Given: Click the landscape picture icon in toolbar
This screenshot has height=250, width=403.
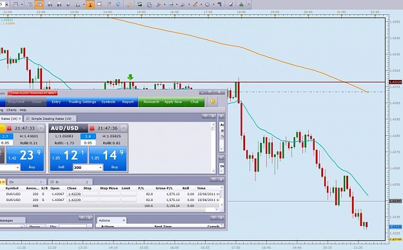Looking at the screenshot, I should click(x=140, y=5).
